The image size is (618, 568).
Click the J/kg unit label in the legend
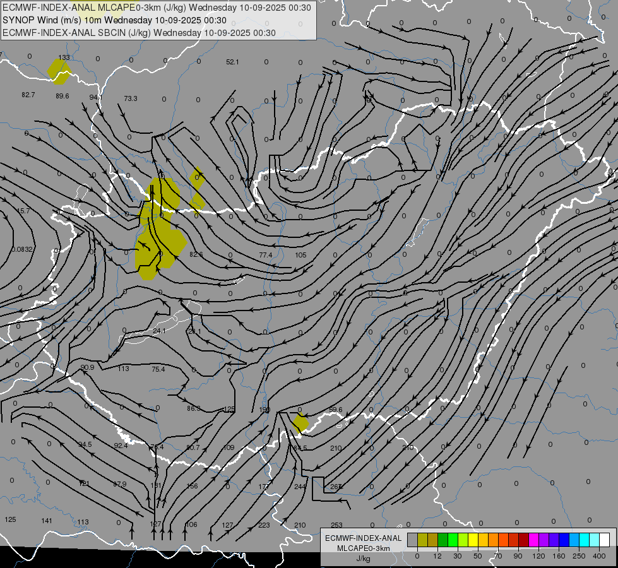363,559
